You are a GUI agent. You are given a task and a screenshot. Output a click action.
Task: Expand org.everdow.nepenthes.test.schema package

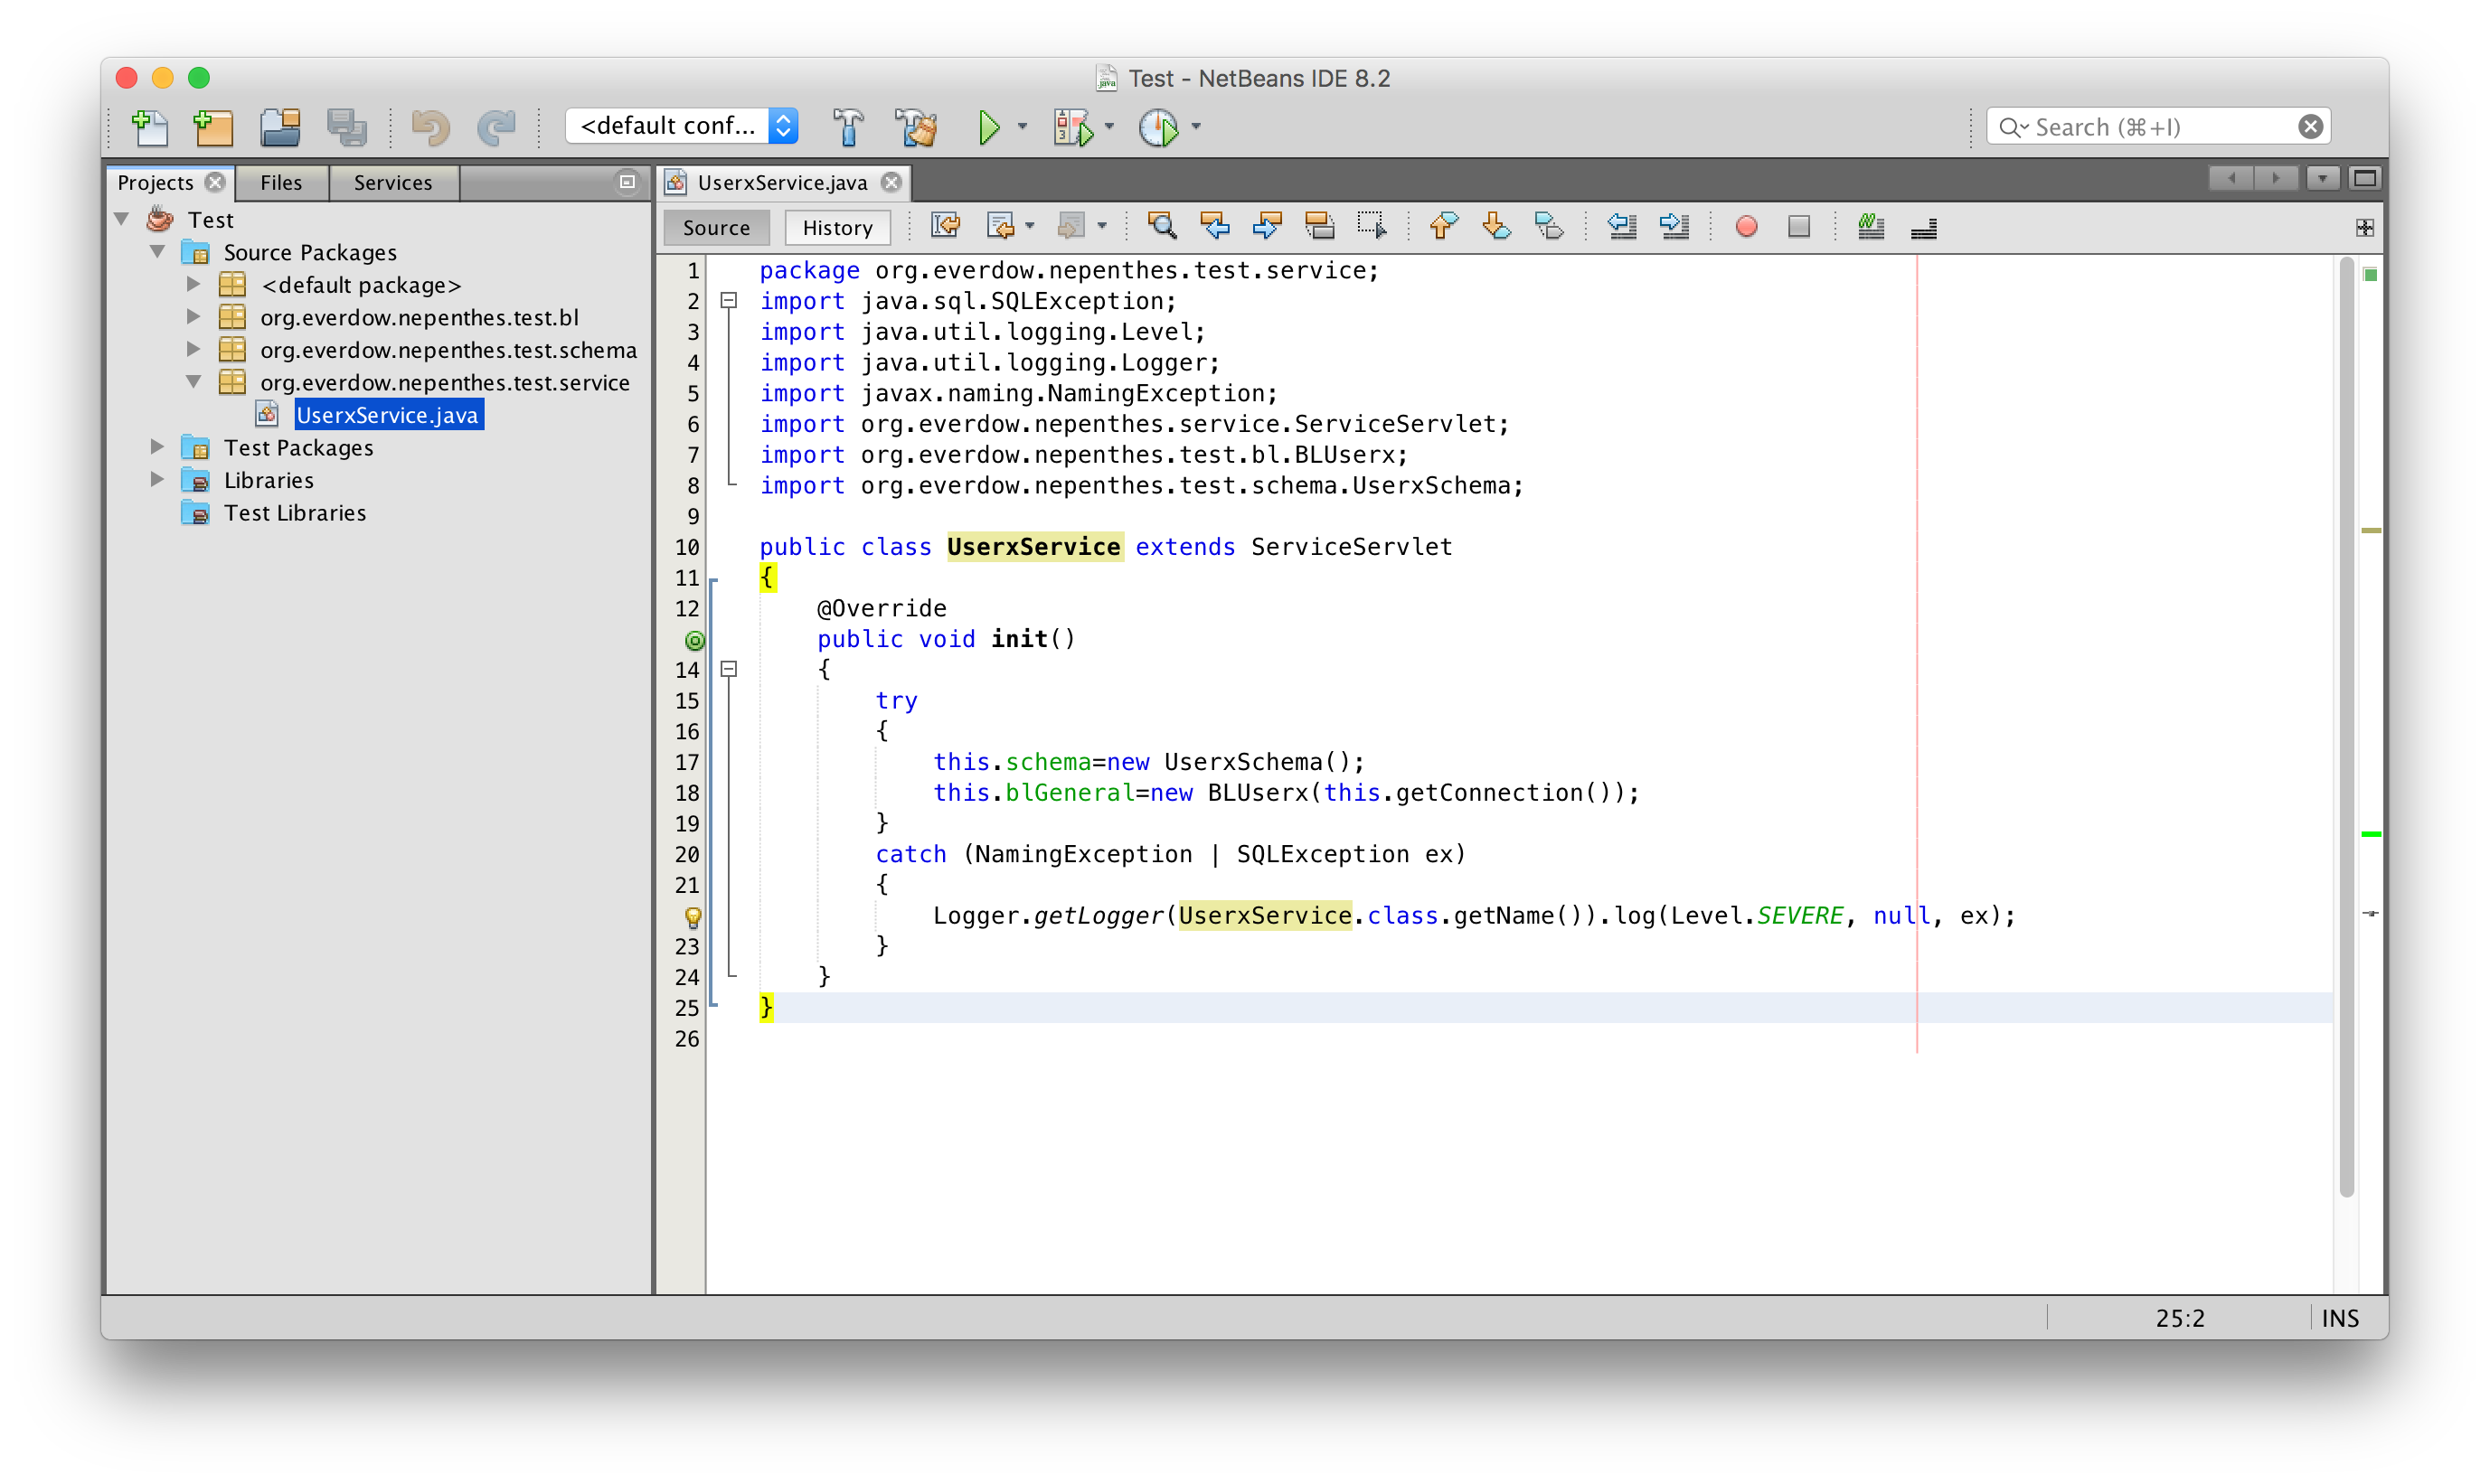click(194, 349)
